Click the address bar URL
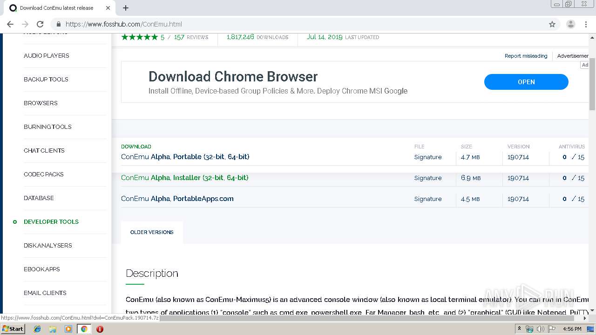 pyautogui.click(x=124, y=24)
